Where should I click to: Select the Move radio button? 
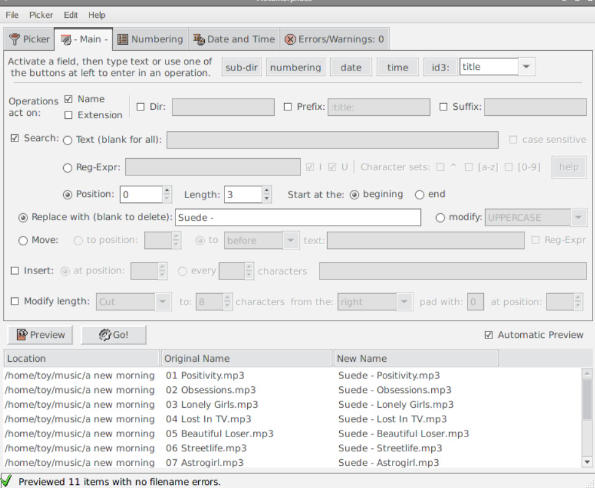(x=23, y=241)
